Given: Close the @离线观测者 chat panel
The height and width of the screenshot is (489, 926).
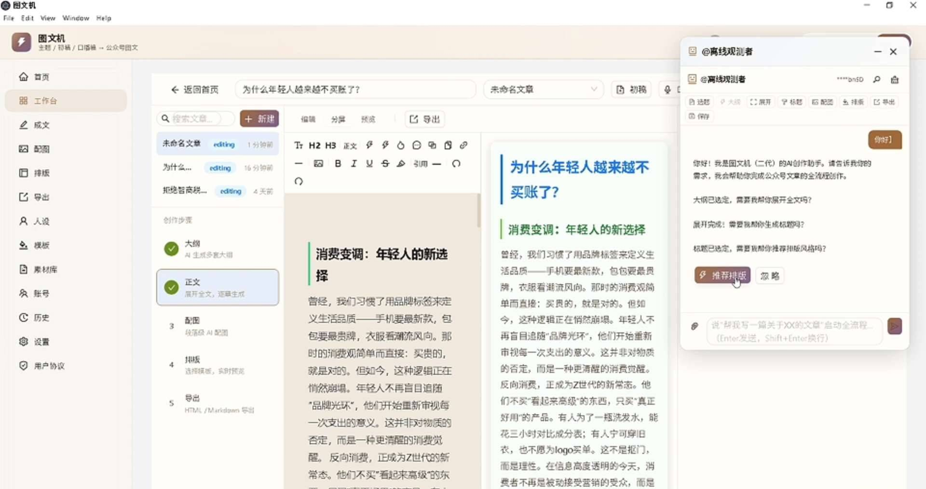Looking at the screenshot, I should (x=893, y=52).
